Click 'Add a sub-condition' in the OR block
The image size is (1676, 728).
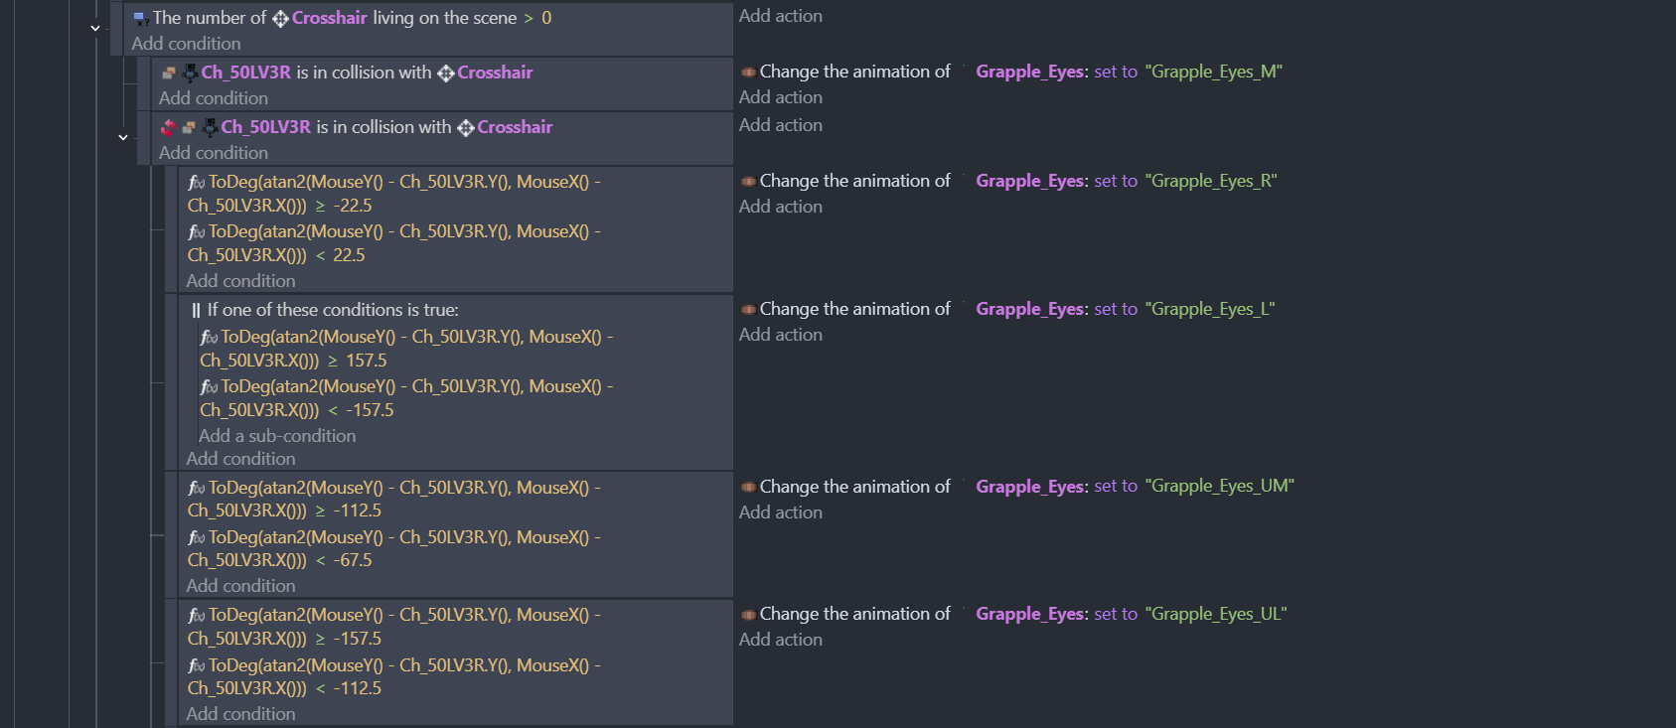pos(277,436)
